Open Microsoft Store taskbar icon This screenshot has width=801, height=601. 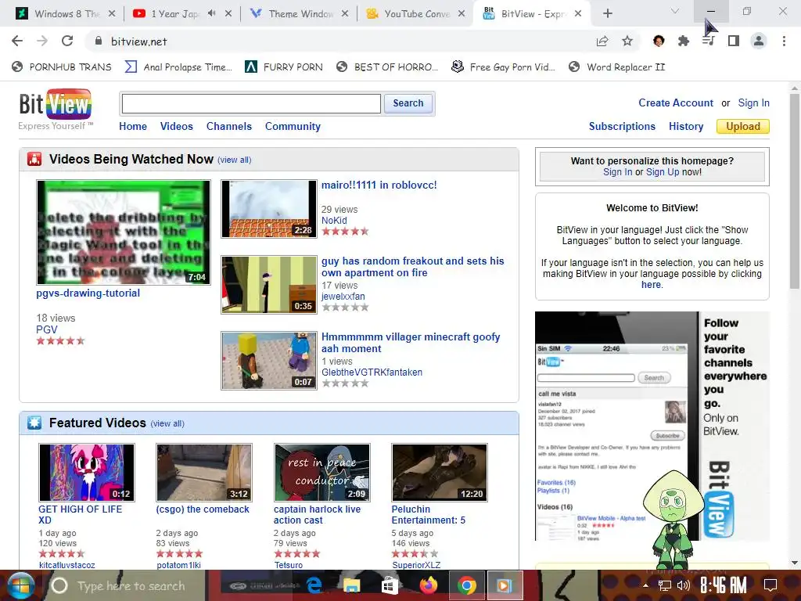tap(390, 585)
